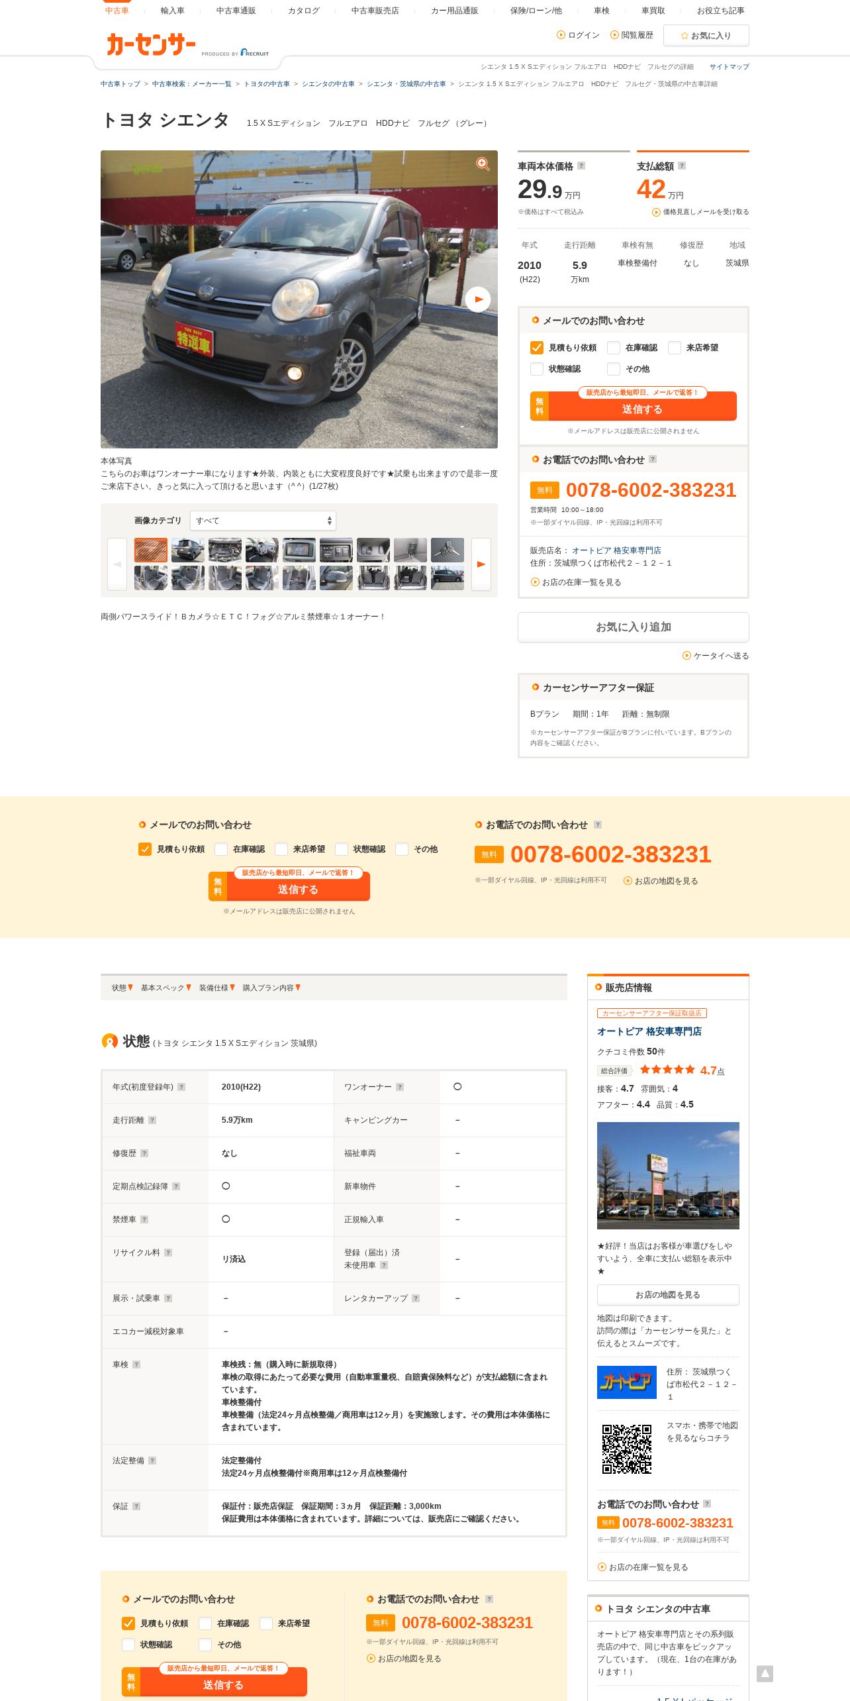Click the help icon next to 保証 row

click(136, 1506)
